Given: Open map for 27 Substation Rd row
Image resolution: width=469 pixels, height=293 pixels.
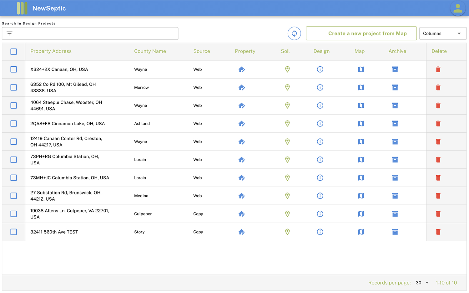Looking at the screenshot, I should (x=361, y=196).
